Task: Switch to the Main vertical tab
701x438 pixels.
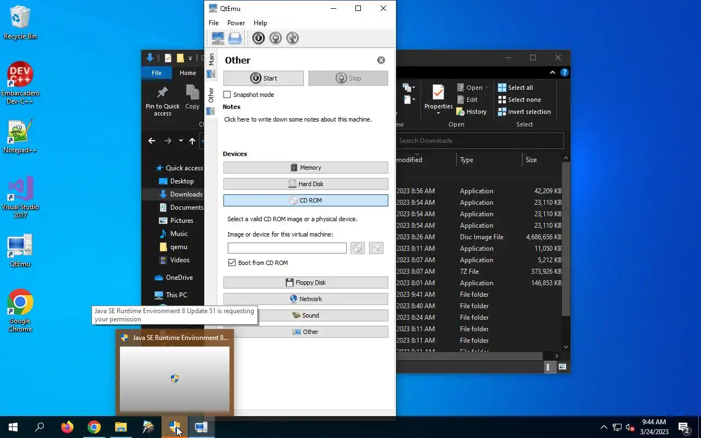Action: pos(211,66)
